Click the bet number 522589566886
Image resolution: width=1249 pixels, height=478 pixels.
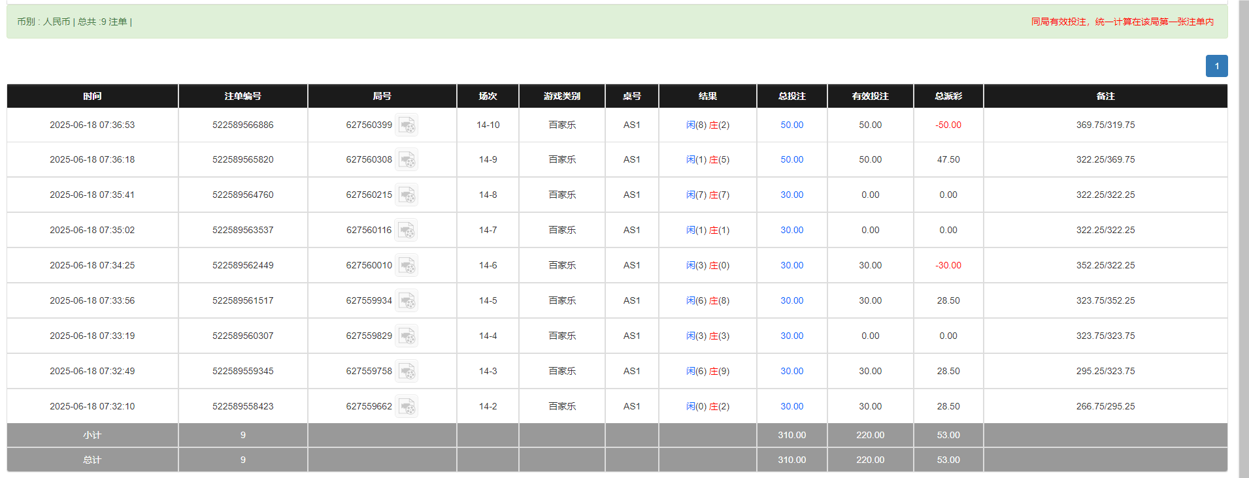tap(242, 125)
